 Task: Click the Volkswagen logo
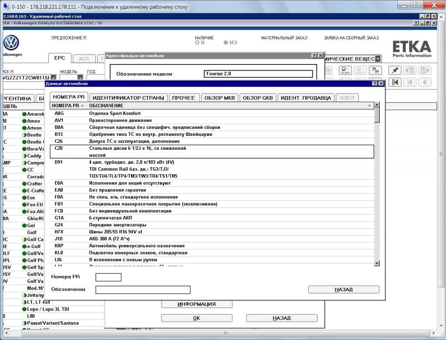tap(11, 43)
